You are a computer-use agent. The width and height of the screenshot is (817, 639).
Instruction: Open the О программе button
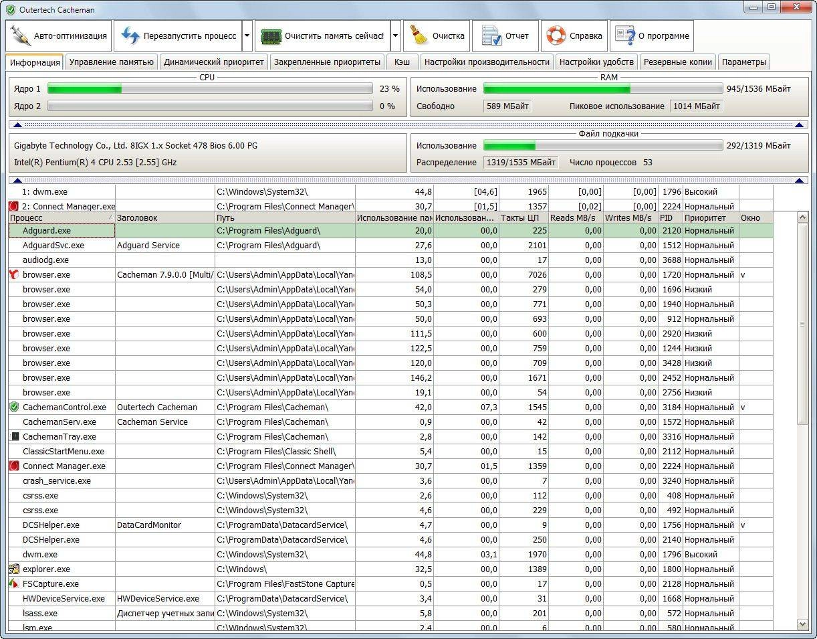coord(651,36)
